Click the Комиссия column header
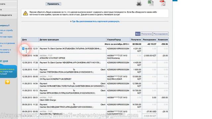This screenshot has width=212, height=119. point(163,40)
